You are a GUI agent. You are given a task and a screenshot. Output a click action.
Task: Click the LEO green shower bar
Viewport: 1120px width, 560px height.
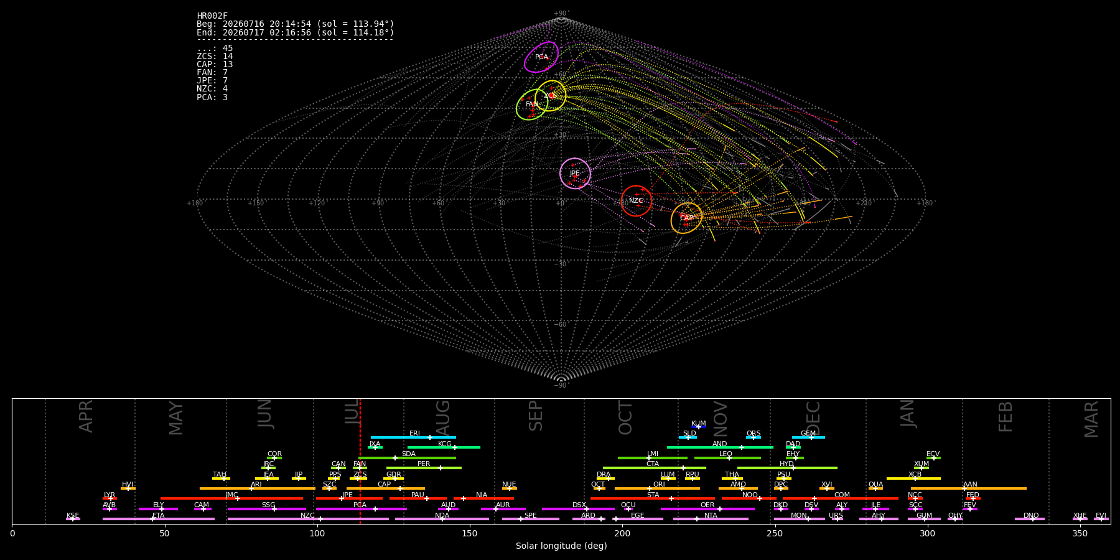pyautogui.click(x=727, y=458)
